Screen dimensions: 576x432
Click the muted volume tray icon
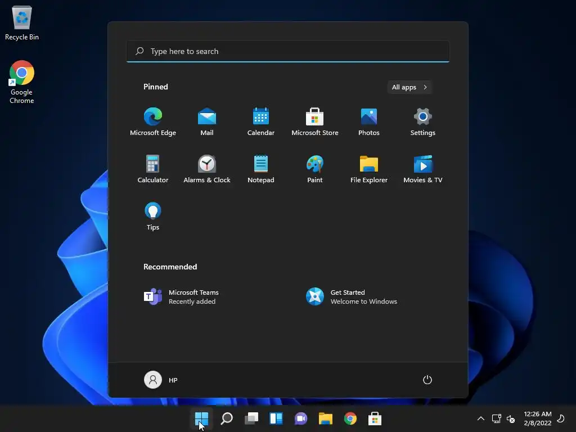click(x=511, y=418)
